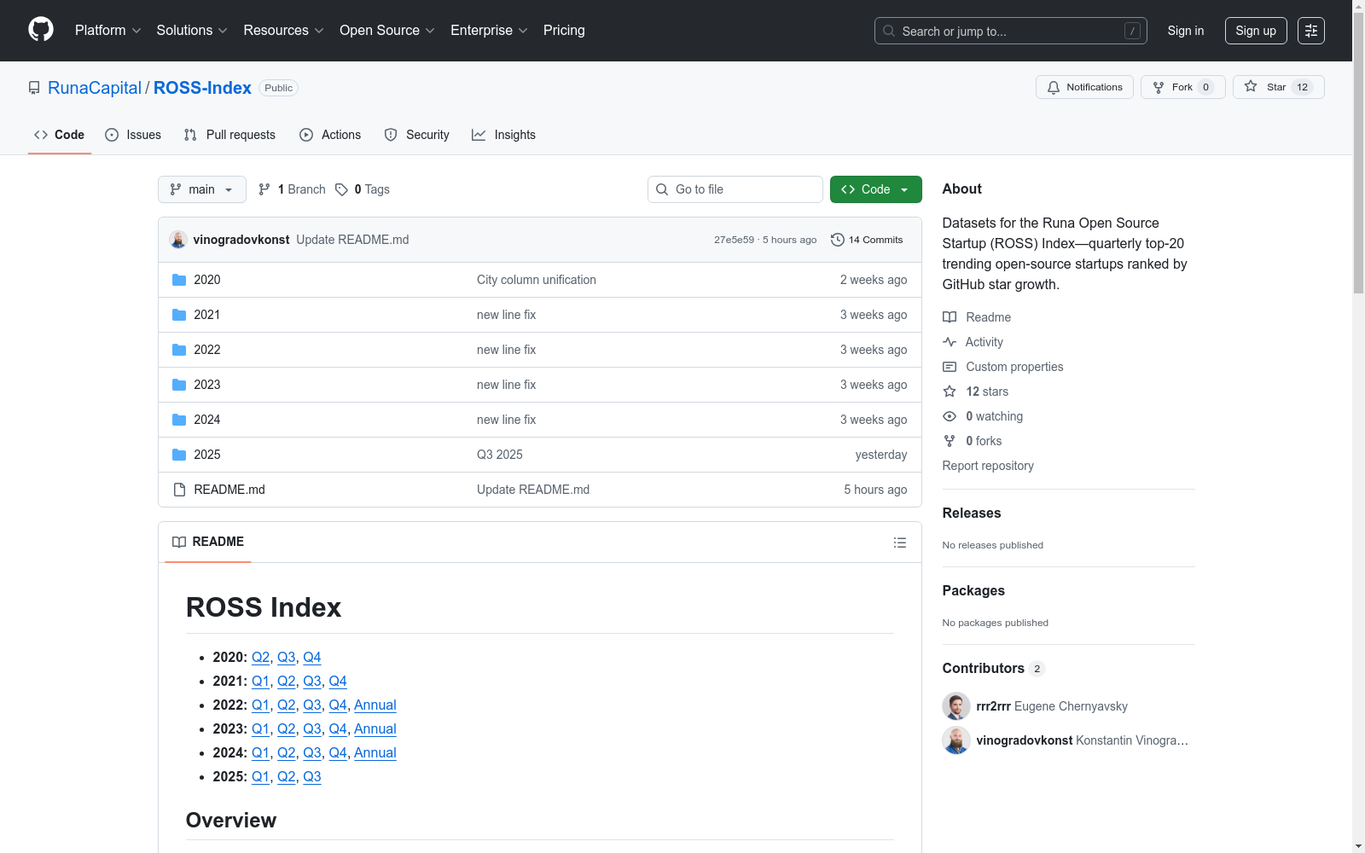This screenshot has height=853, width=1365.
Task: View the 1 Branch list
Action: 292,189
